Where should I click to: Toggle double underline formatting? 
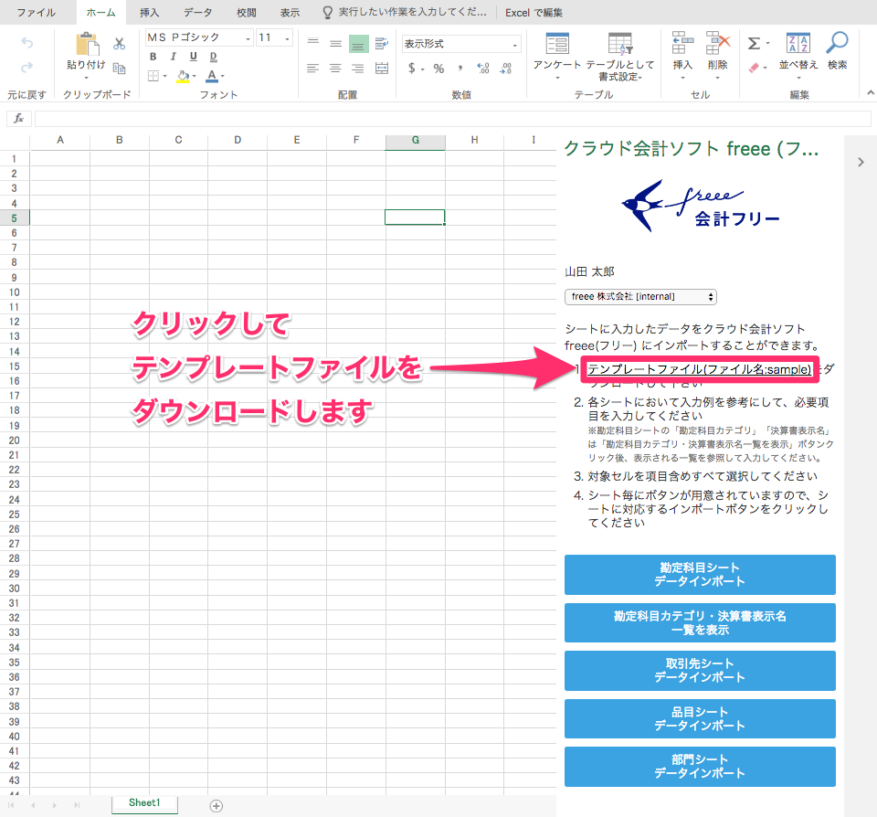point(214,57)
